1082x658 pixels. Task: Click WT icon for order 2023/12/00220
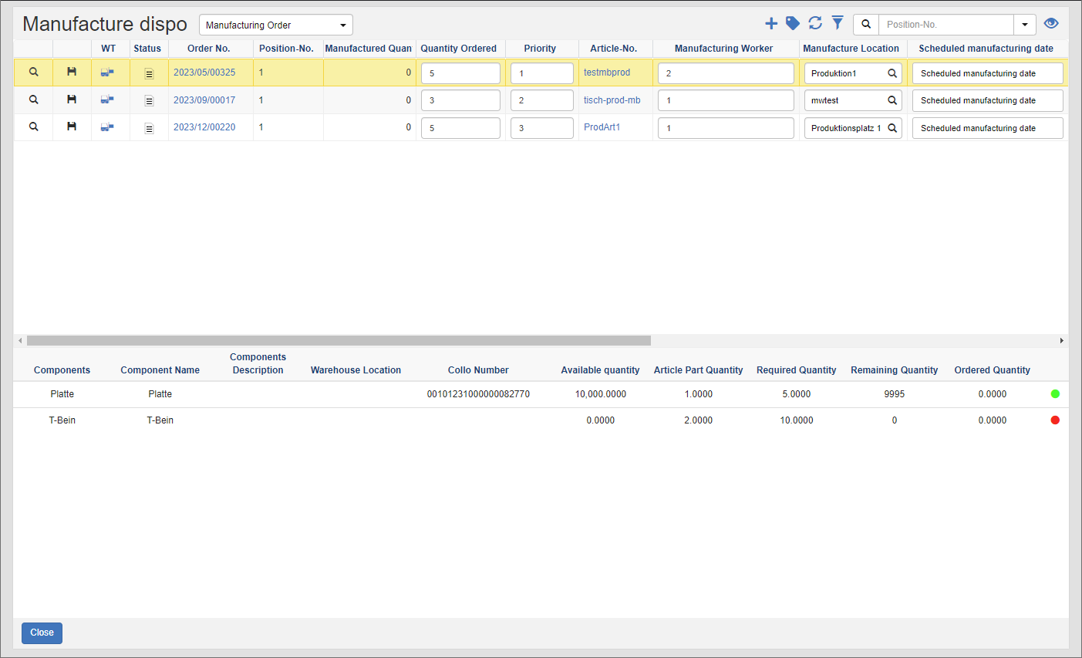(107, 127)
